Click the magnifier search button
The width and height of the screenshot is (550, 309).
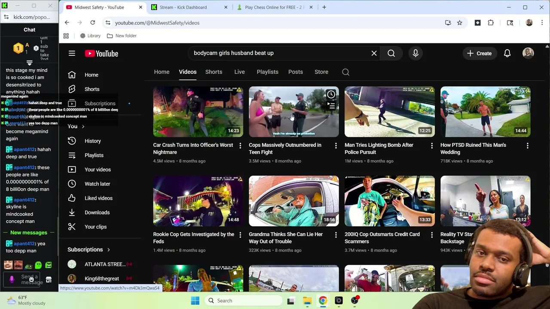pyautogui.click(x=391, y=53)
